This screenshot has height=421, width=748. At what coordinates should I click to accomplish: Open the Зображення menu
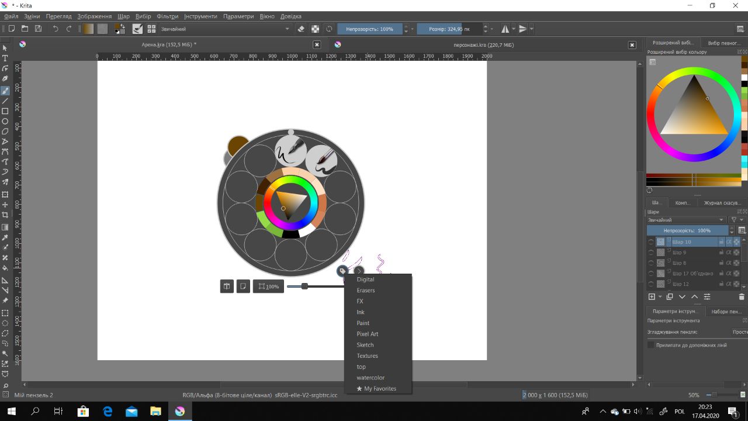pos(95,16)
